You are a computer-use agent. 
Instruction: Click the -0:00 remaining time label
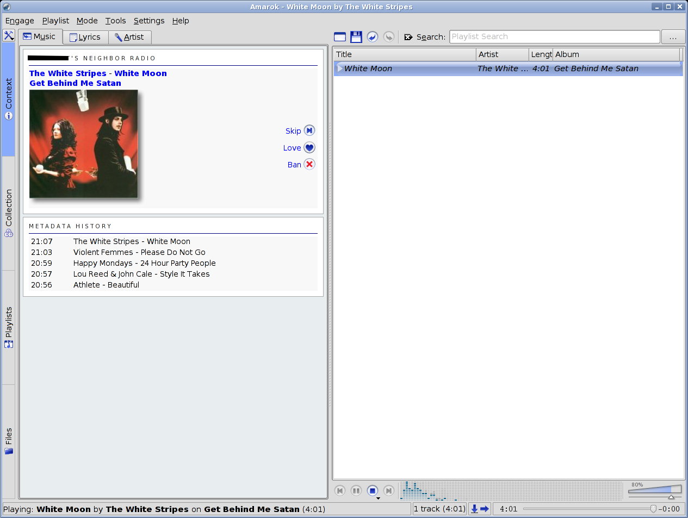(x=669, y=509)
